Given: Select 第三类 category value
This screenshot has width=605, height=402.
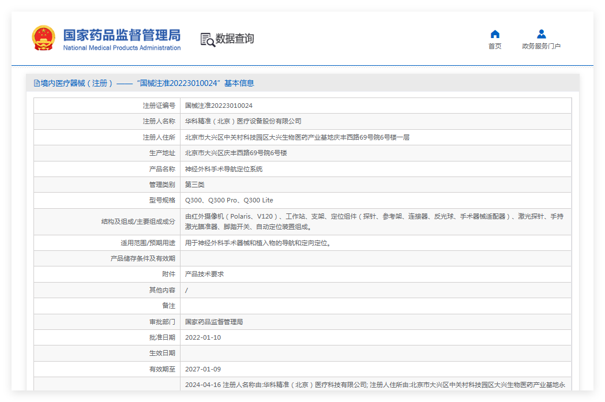Looking at the screenshot, I should pos(194,185).
